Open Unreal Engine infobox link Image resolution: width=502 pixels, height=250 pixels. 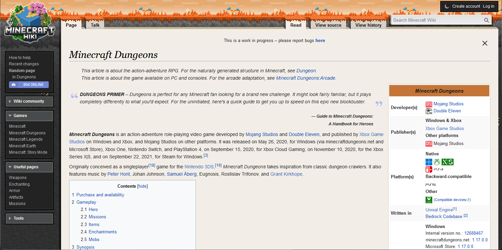click(439, 210)
